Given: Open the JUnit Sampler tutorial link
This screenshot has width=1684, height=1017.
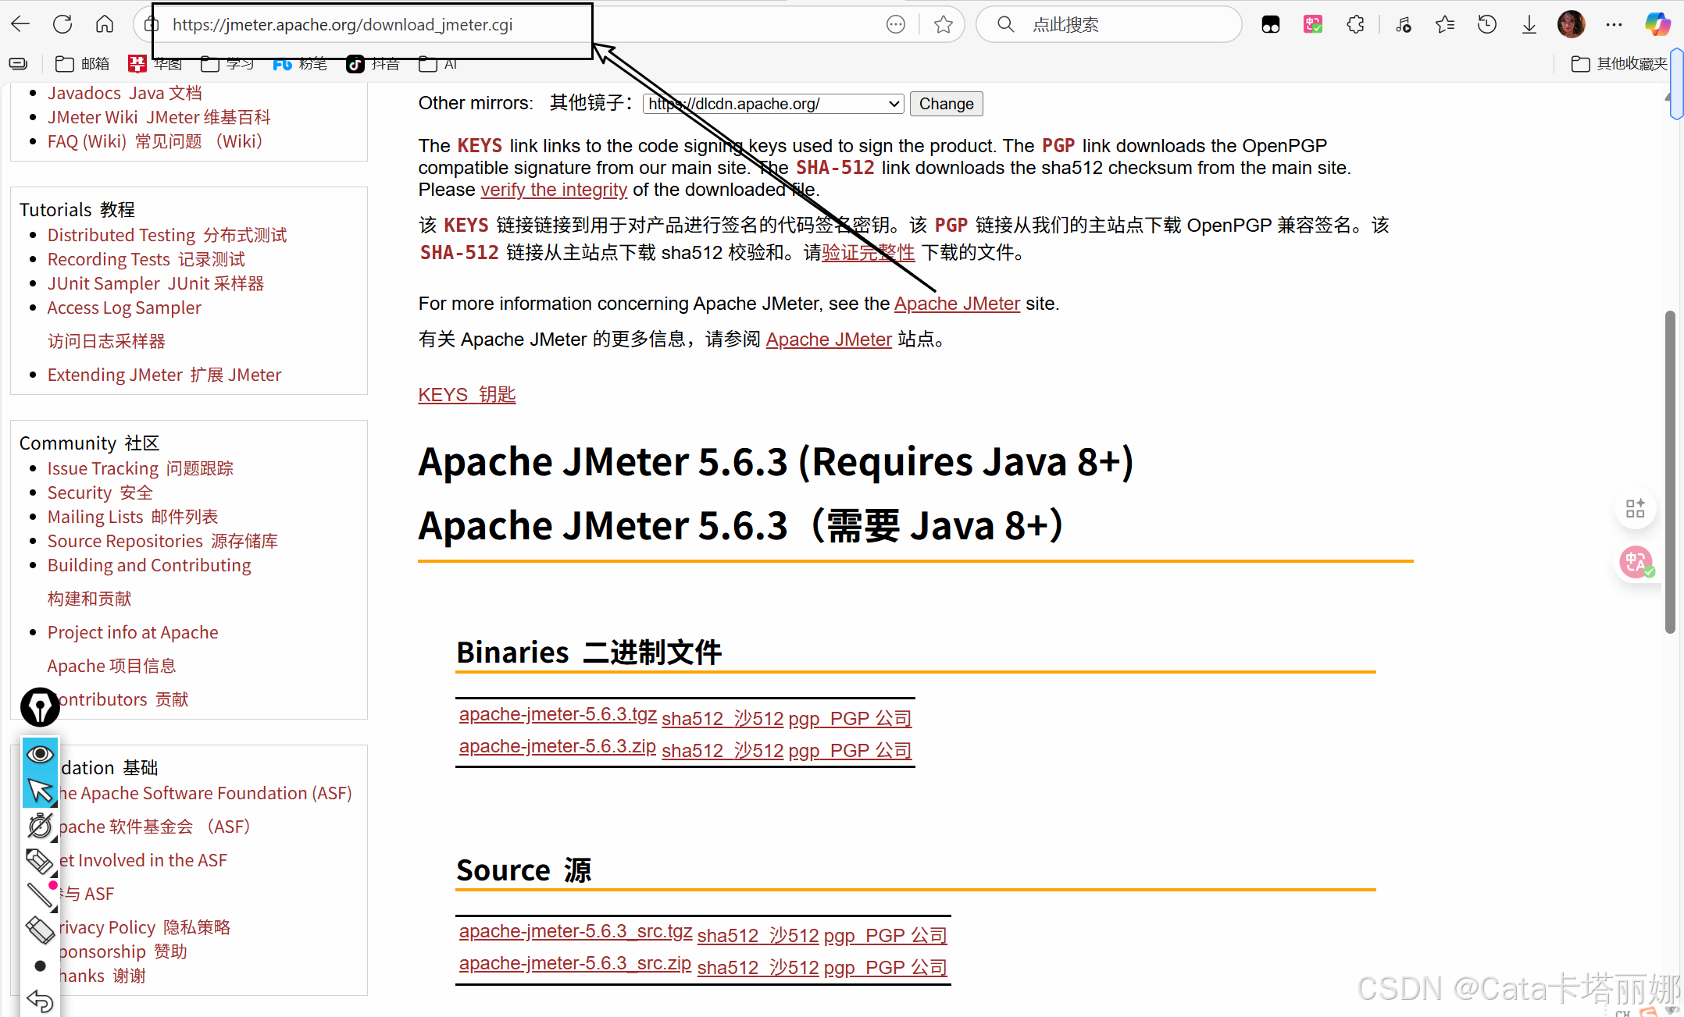Looking at the screenshot, I should [x=155, y=283].
